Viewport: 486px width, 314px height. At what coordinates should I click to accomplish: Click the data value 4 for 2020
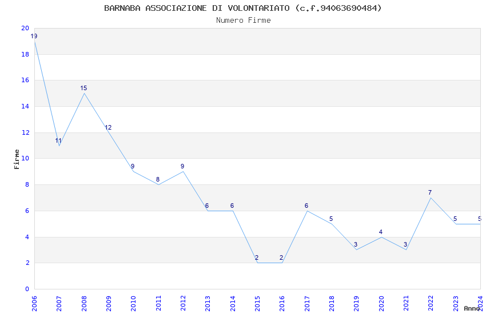click(x=381, y=232)
